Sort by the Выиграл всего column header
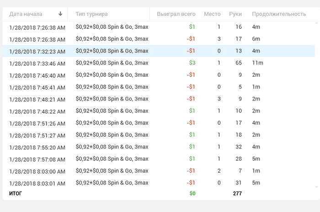320x212 pixels. (176, 14)
